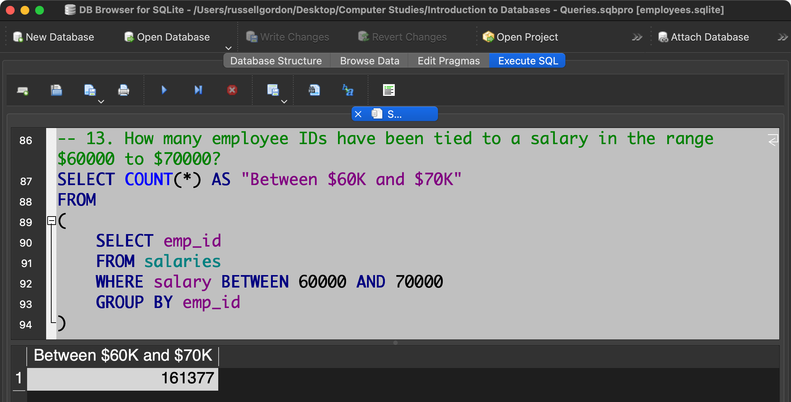
Task: Stop execution with the red X icon
Action: tap(232, 90)
